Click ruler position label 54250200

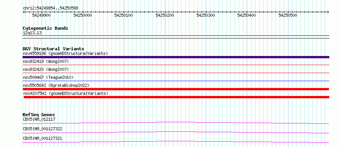point(165,15)
